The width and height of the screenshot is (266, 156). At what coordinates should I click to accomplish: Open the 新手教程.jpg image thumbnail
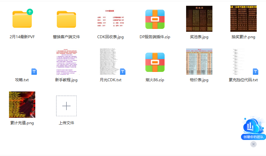(66, 62)
